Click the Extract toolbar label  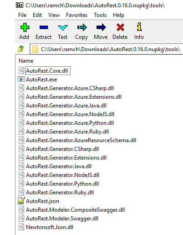pyautogui.click(x=43, y=37)
